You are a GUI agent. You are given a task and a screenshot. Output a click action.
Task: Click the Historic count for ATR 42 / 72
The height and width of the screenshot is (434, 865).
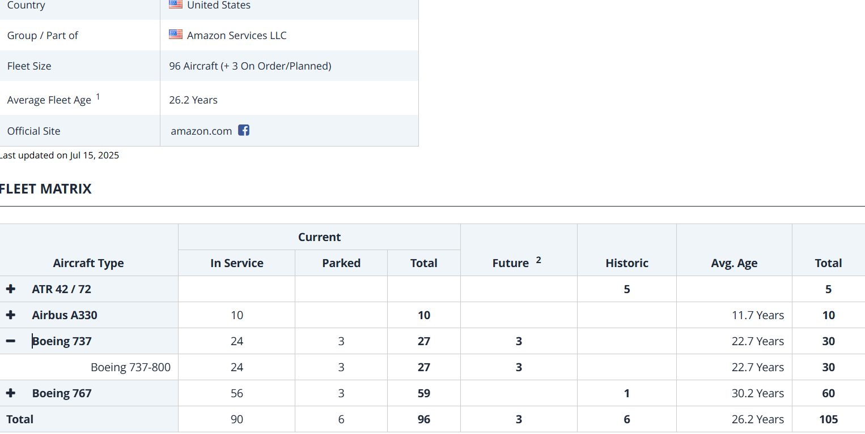coord(626,289)
